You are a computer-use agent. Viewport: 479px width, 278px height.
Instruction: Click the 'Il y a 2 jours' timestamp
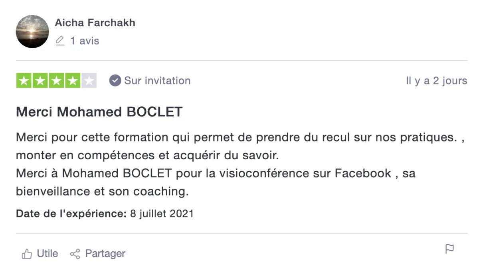click(436, 80)
